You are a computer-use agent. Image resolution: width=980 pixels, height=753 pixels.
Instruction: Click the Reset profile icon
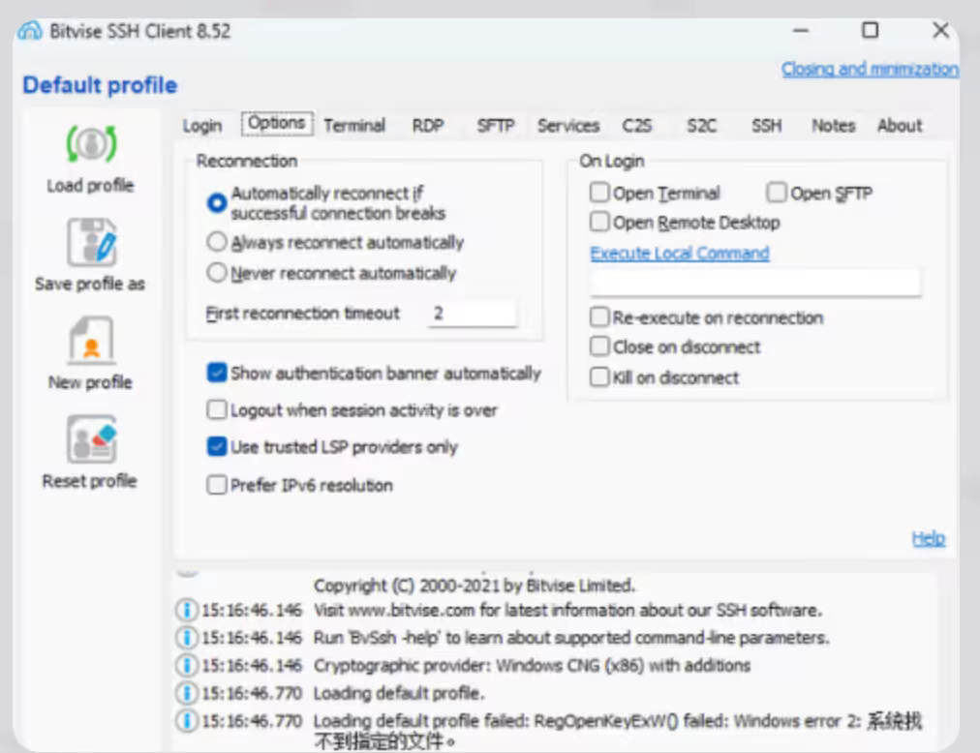(91, 439)
